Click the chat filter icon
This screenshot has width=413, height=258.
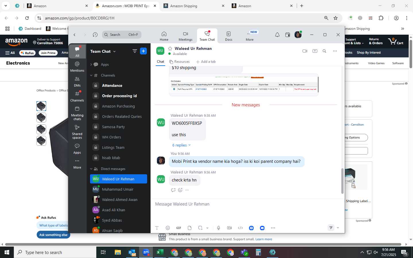pos(135,51)
